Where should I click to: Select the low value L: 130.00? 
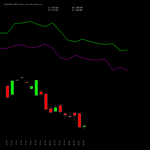tap(77, 10)
